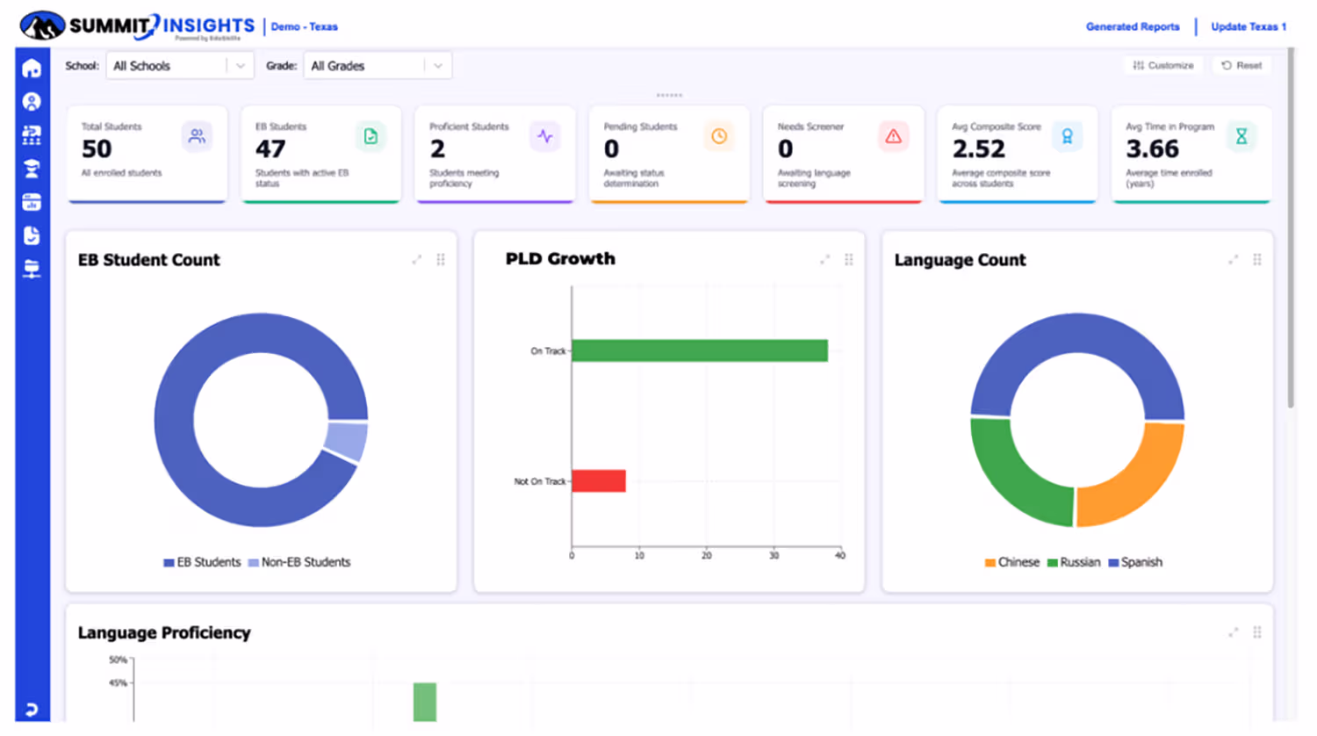Toggle Chinese legend entry
This screenshot has width=1317, height=736.
click(x=1012, y=562)
